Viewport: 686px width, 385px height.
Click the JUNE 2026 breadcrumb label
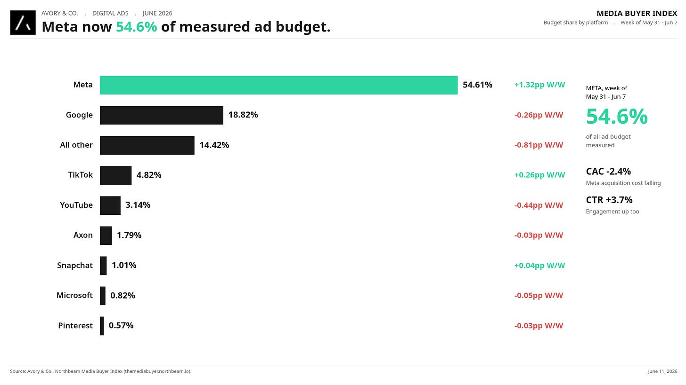(x=157, y=13)
